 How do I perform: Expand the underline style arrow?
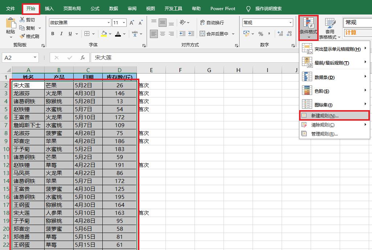(77, 34)
